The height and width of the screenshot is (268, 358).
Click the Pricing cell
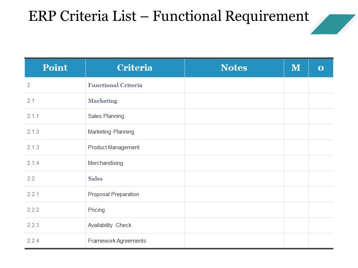click(x=135, y=210)
